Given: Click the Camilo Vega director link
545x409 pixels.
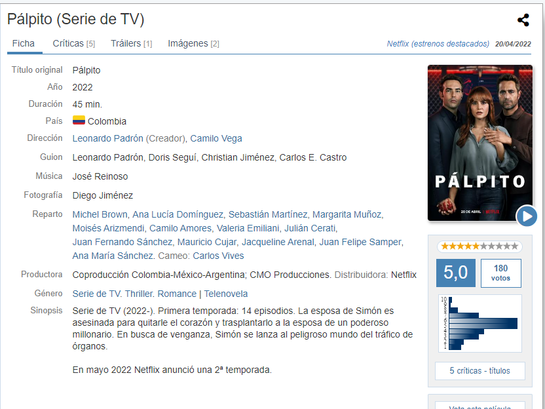Looking at the screenshot, I should click(216, 138).
